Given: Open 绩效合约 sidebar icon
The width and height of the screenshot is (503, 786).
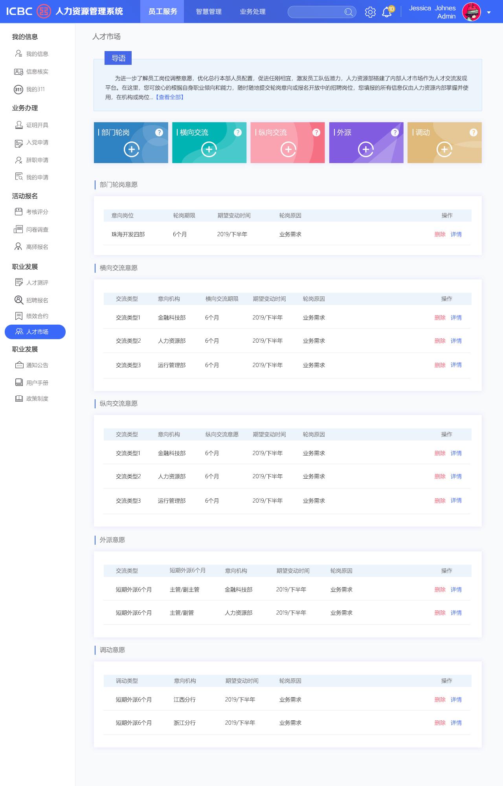Looking at the screenshot, I should point(18,316).
